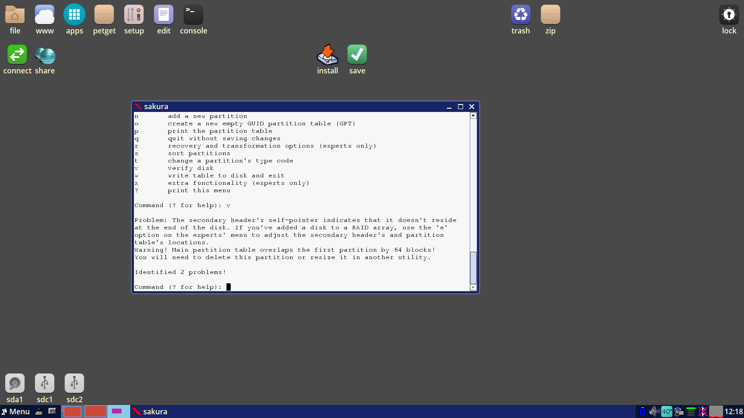Click the volume speaker tray icon

(655, 411)
